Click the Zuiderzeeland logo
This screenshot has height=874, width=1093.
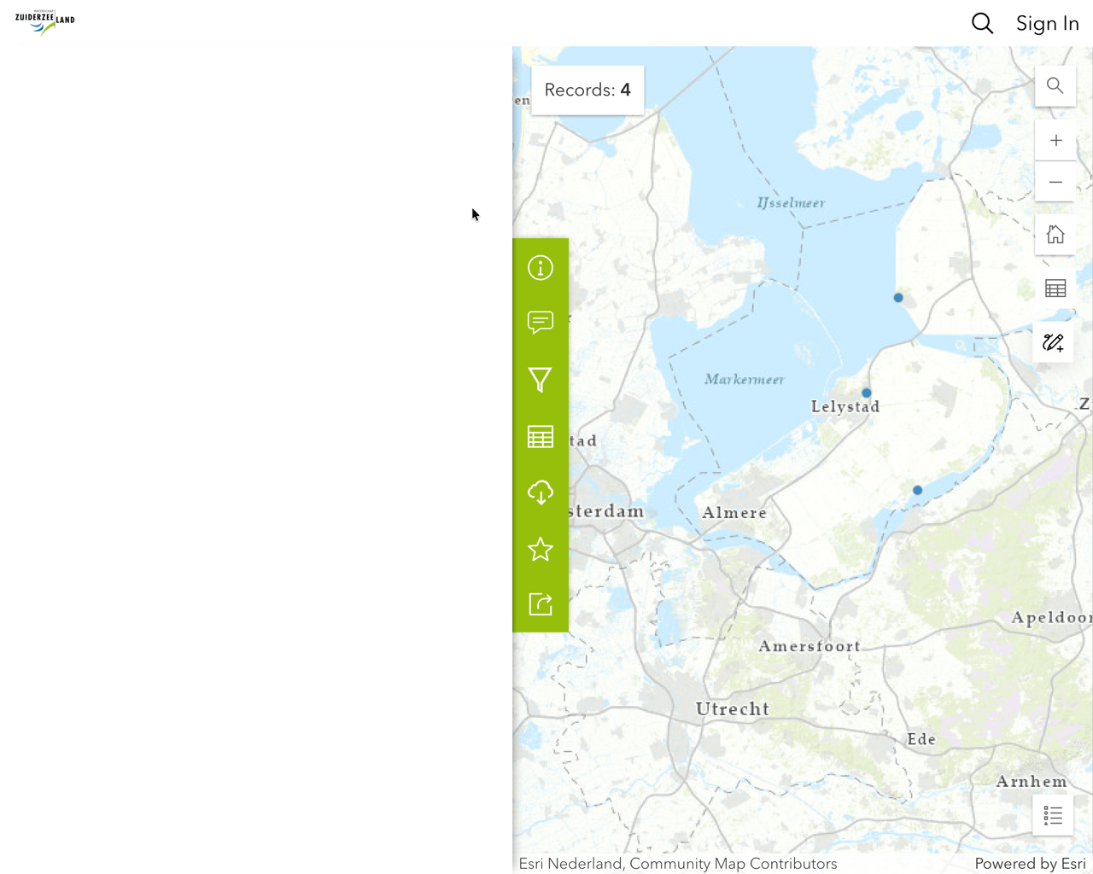point(45,21)
